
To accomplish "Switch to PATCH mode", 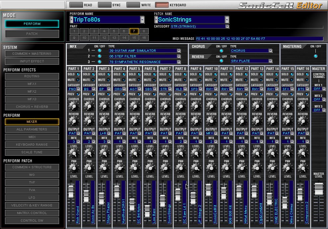I will pos(32,34).
